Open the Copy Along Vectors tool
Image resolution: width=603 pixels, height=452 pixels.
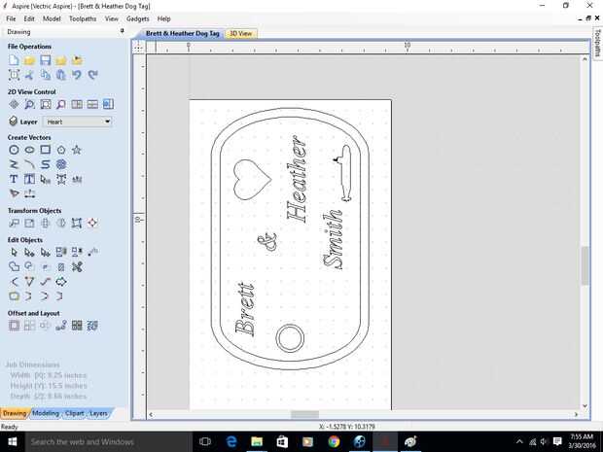click(x=61, y=326)
